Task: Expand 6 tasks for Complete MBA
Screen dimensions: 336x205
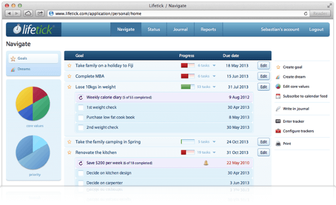Action: click(x=207, y=76)
